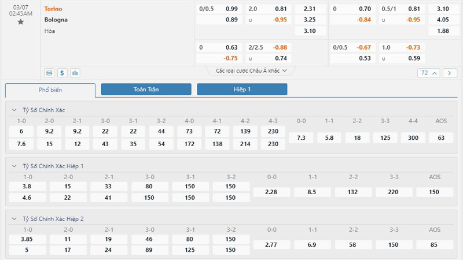The height and width of the screenshot is (260, 463).
Task: Pick second-half 0-1 score odds 5
Action: pyautogui.click(x=27, y=250)
